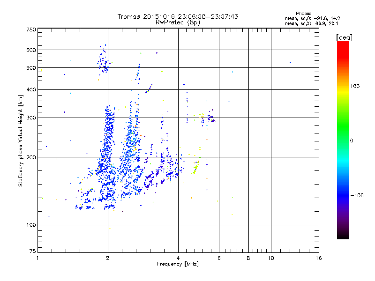
Task: Click the y-axis '75' tick label
Action: (x=33, y=251)
